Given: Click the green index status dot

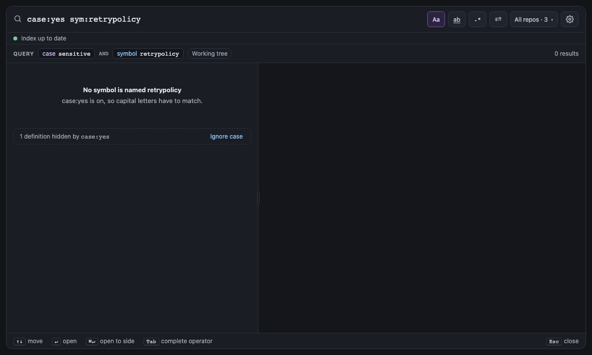Looking at the screenshot, I should point(15,38).
